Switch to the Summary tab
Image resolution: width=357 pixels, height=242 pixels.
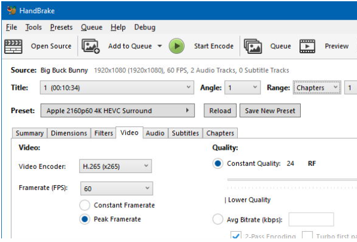(x=29, y=133)
